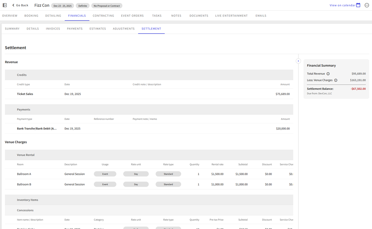Open the Standard rate type dropdown for Ballroom A

pyautogui.click(x=168, y=174)
